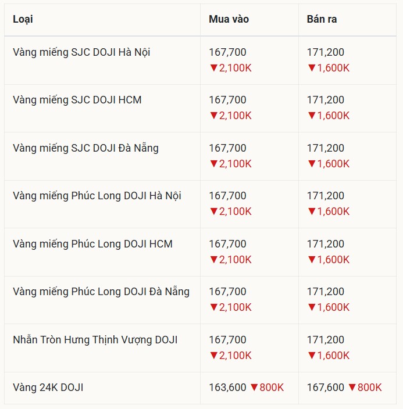Click the Bán ra column header
Screen dimensions: 403x409
[x=322, y=19]
